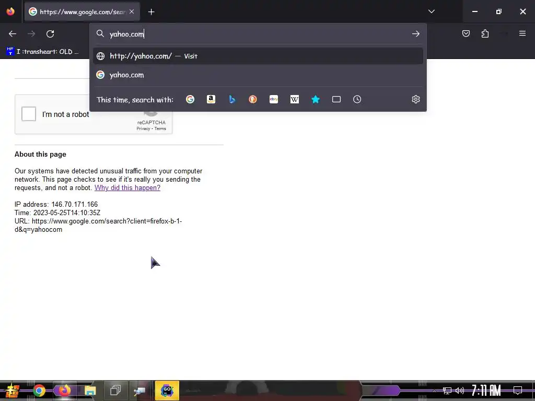Open the reCAPTCHA Terms link
This screenshot has width=535, height=401.
point(160,128)
